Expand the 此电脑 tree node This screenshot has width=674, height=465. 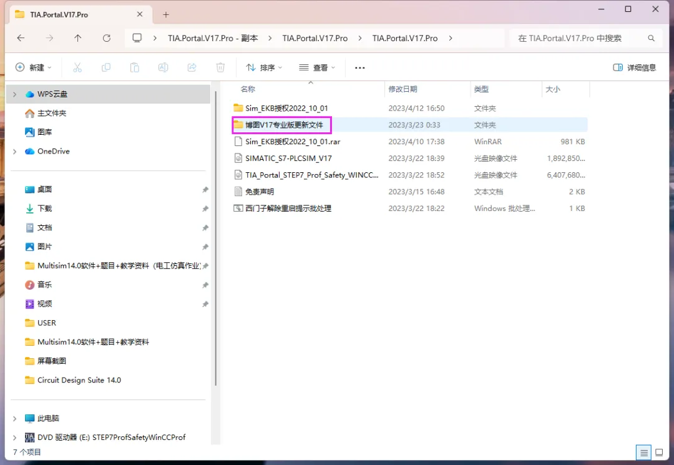(14, 419)
